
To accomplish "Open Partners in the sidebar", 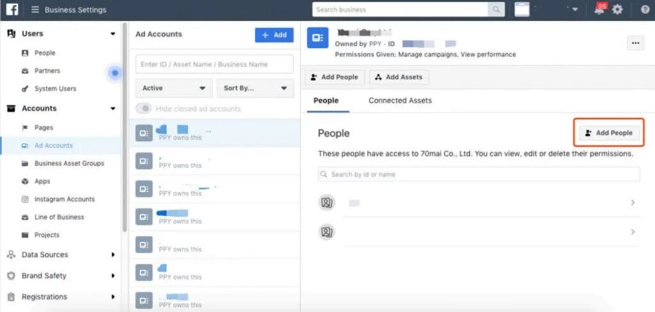I will point(47,71).
